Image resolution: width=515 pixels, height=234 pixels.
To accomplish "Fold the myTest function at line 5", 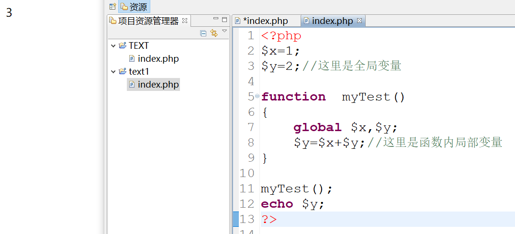I will coord(257,96).
